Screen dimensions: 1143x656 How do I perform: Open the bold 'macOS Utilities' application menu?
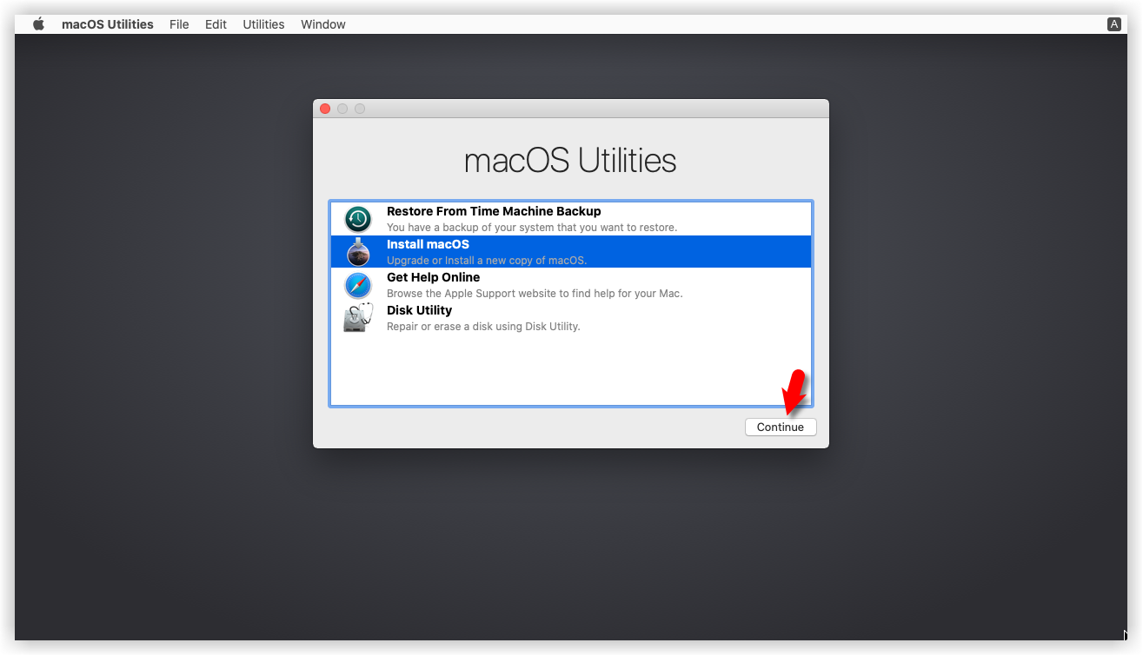tap(107, 24)
